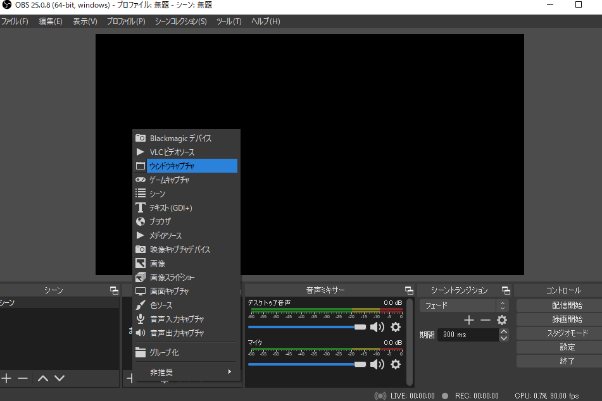The width and height of the screenshot is (602, 401).
Task: Click the window icon beside ウィンドウキャプチャ
Action: click(x=141, y=166)
